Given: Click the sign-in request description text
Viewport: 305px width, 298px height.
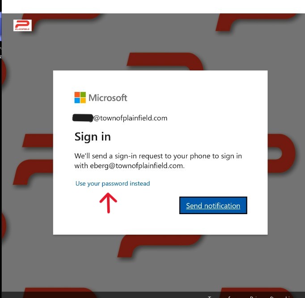Looking at the screenshot, I should [x=158, y=161].
